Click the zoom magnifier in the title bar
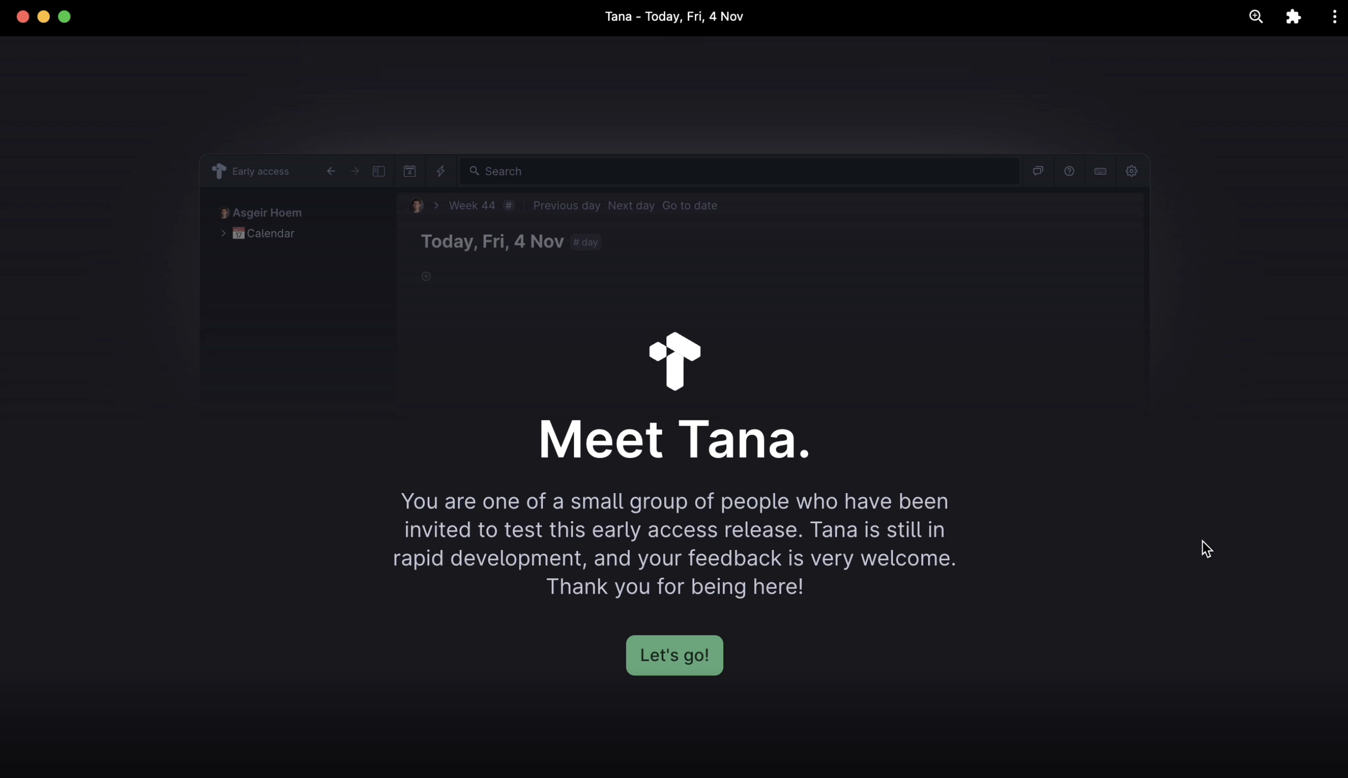 click(1256, 17)
